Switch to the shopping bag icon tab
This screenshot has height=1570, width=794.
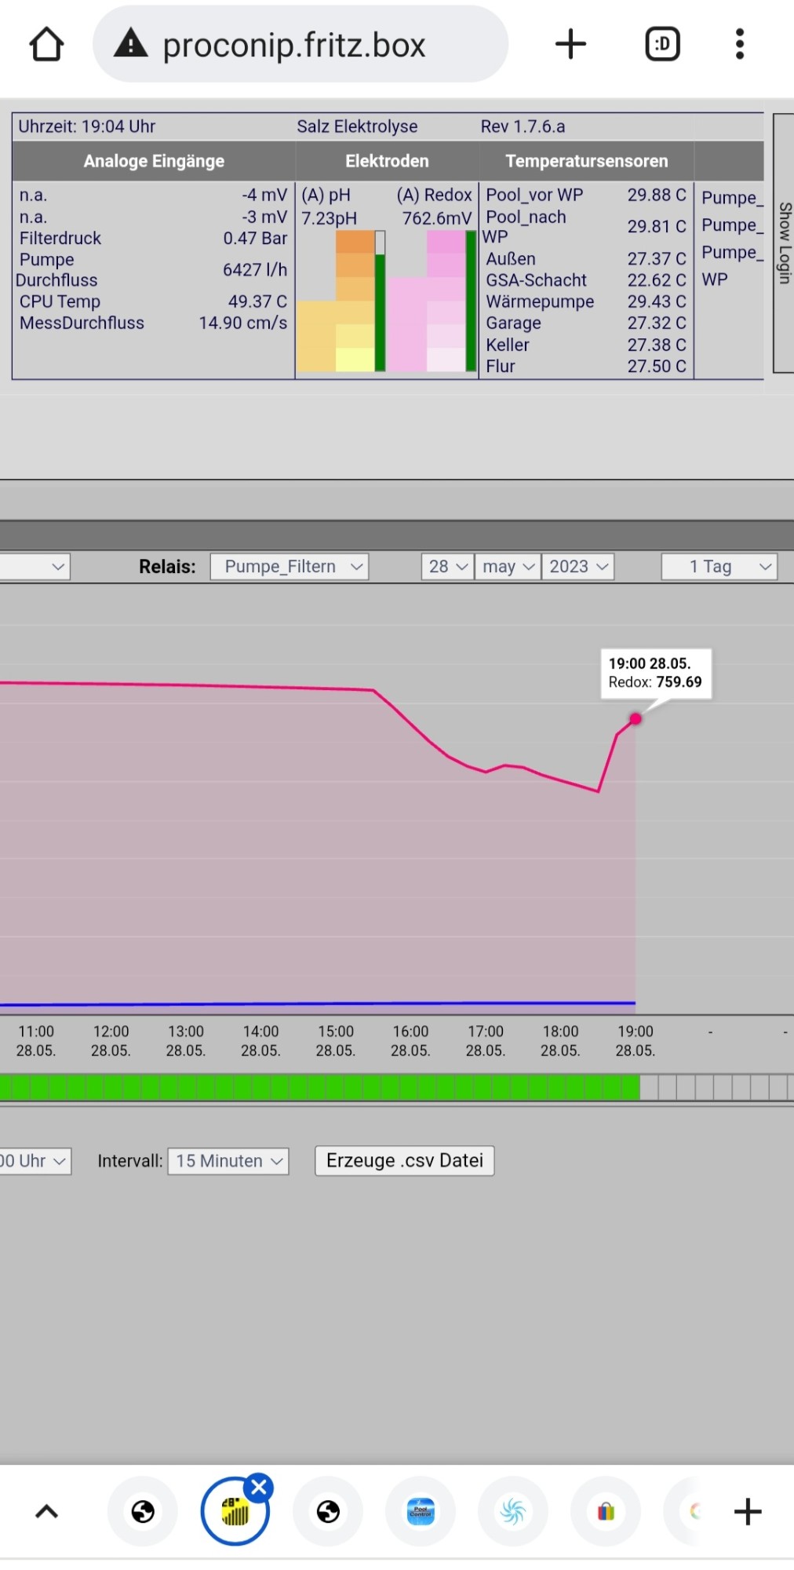click(x=606, y=1511)
